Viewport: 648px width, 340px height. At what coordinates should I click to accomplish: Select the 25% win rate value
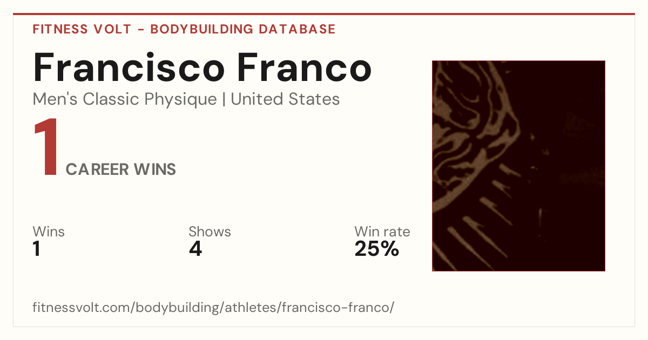click(x=377, y=249)
